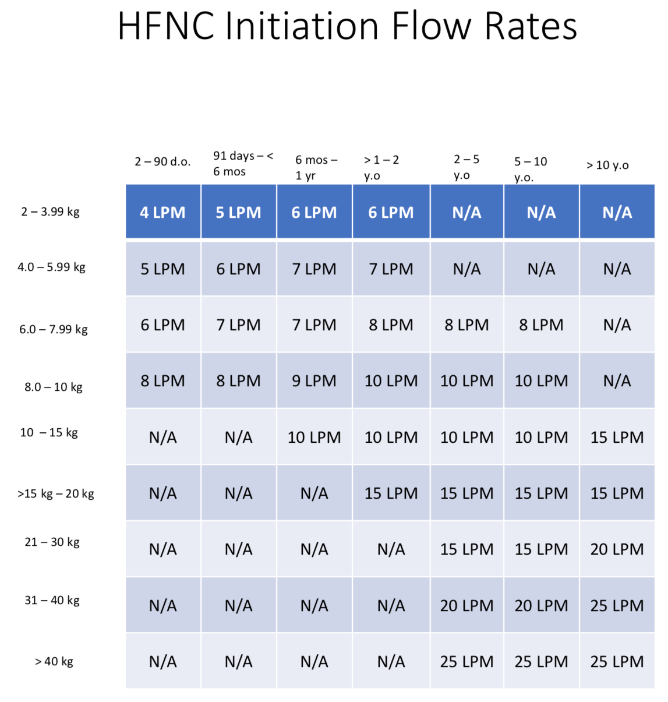Viewport: 668px width, 702px height.
Task: Click the 25 LPM cell in 31–40 kg row
Action: [617, 606]
